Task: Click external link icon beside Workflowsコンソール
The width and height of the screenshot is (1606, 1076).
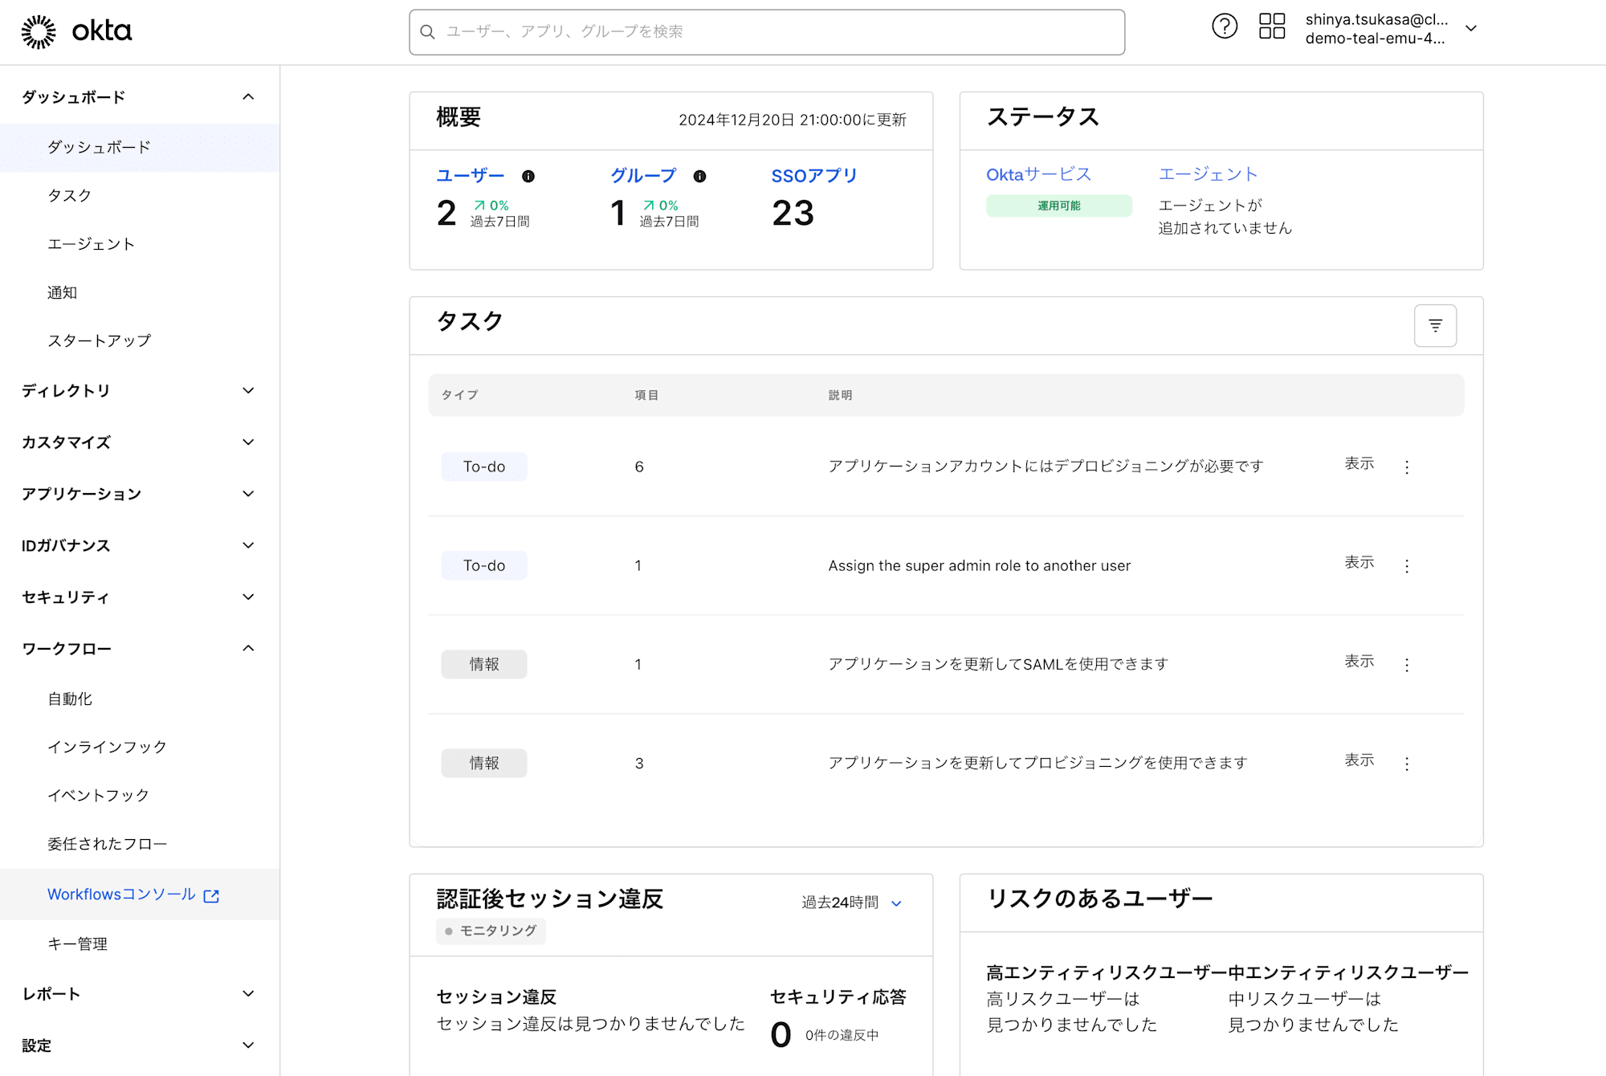Action: (x=211, y=896)
